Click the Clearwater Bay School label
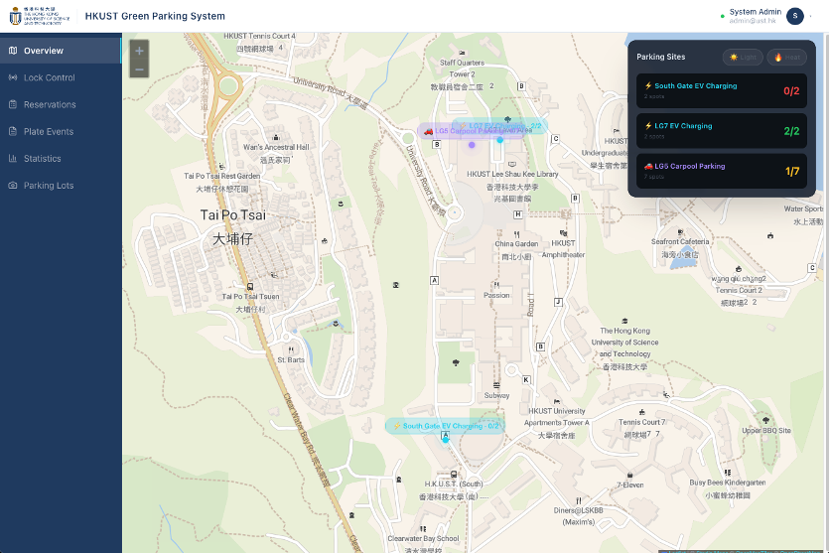830x554 pixels. coord(423,539)
